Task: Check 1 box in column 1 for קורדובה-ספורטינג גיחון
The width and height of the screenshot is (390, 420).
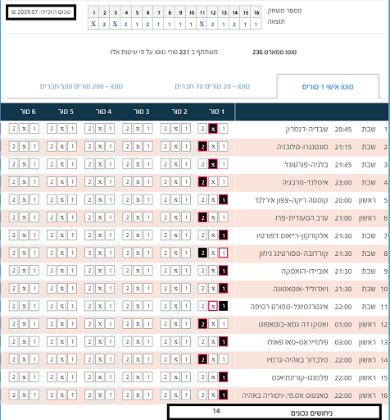Action: (224, 253)
